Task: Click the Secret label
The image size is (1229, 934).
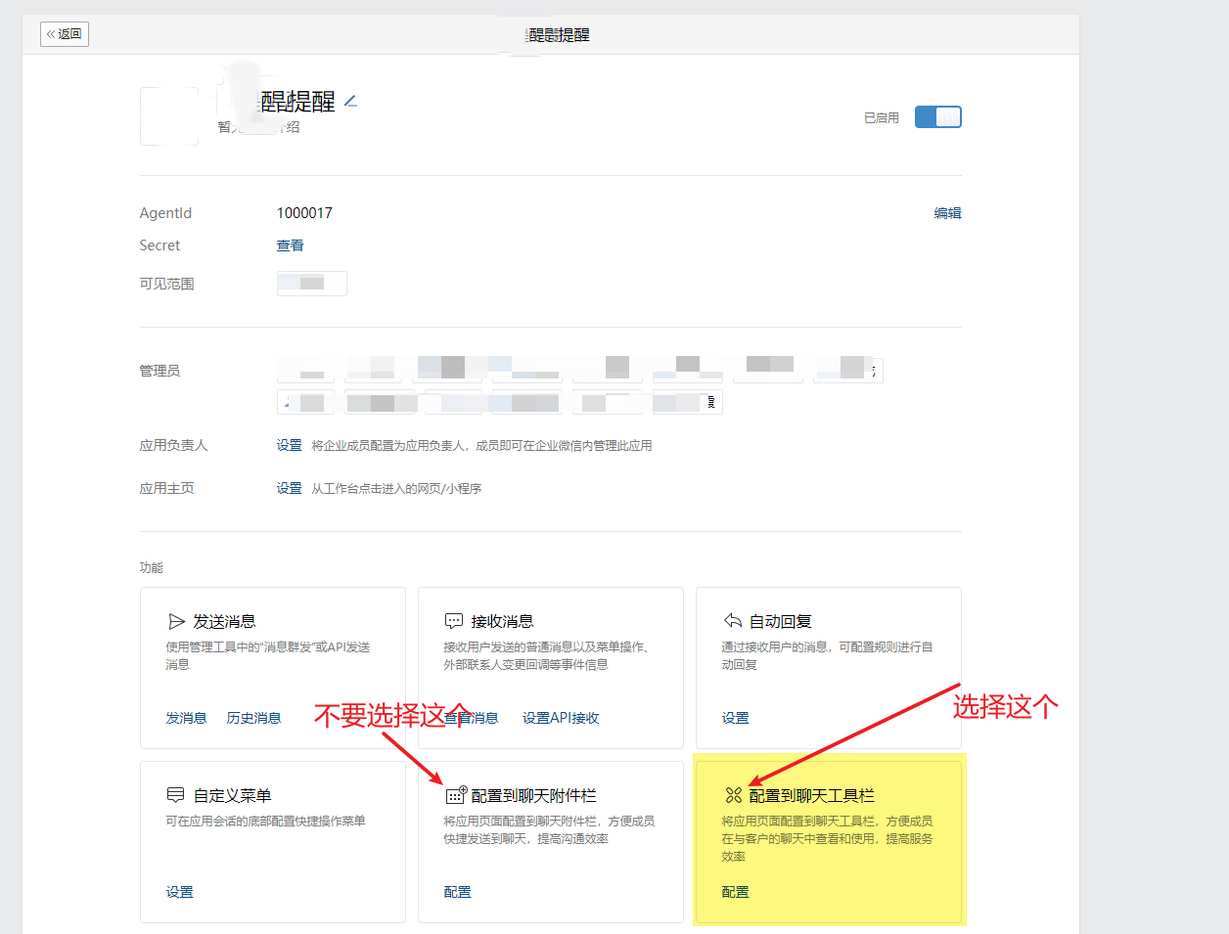Action: (x=159, y=245)
